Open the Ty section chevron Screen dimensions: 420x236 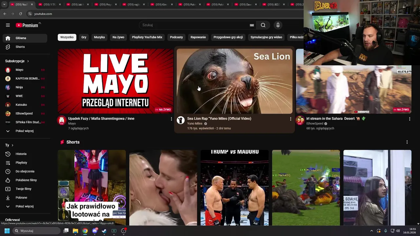click(12, 145)
